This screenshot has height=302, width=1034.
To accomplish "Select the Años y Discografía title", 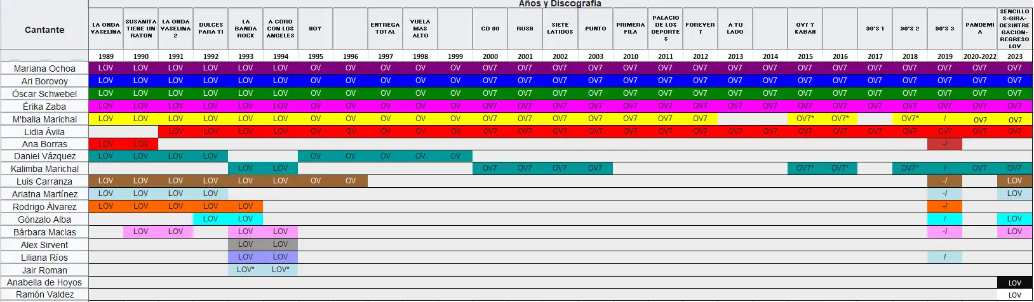I will [560, 4].
